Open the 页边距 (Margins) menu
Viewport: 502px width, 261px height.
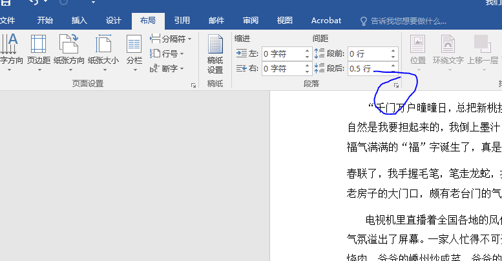[38, 52]
